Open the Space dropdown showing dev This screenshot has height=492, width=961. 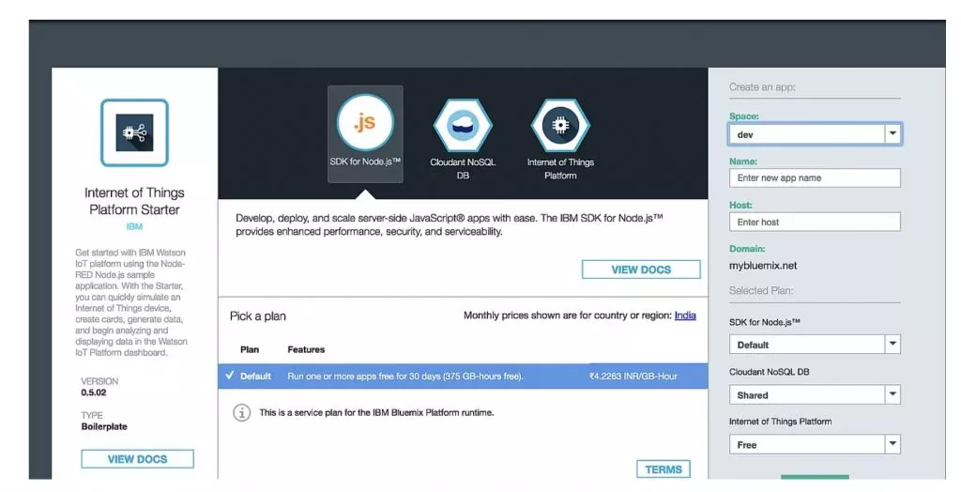(815, 133)
